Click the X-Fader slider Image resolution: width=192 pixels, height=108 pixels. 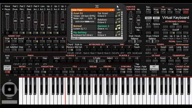(97, 61)
